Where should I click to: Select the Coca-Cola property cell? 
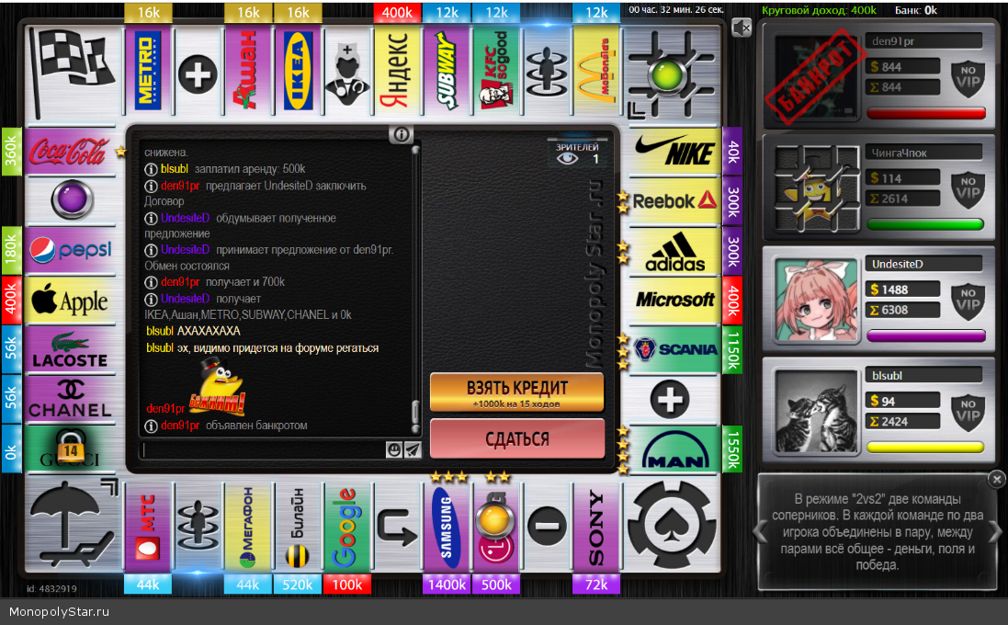coord(71,151)
